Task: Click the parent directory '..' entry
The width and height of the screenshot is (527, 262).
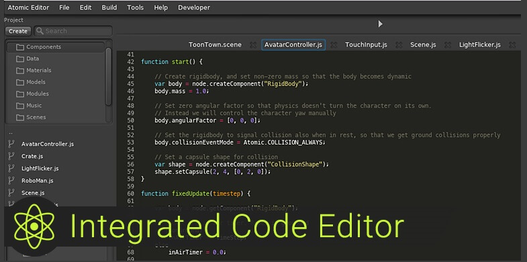Action: pos(11,133)
